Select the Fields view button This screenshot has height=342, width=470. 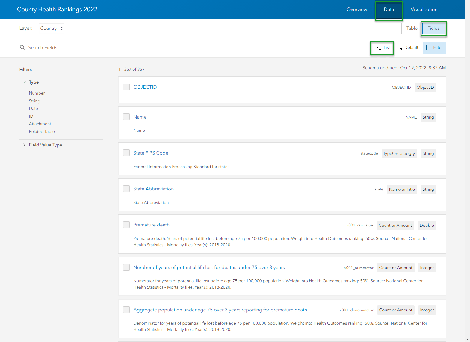coord(433,28)
